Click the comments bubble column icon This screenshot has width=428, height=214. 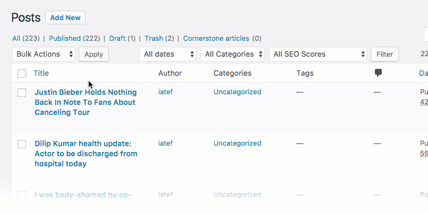click(378, 73)
